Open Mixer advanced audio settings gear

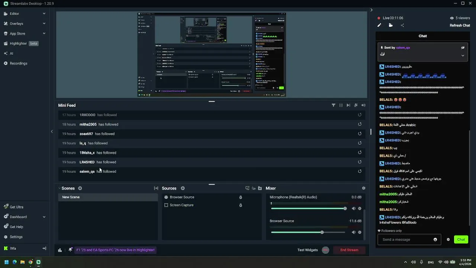click(364, 188)
